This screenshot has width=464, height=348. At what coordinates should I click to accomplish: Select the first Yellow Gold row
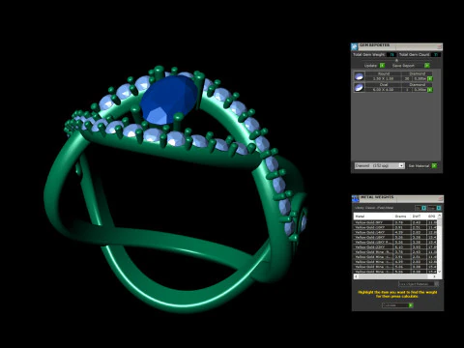tap(395, 222)
